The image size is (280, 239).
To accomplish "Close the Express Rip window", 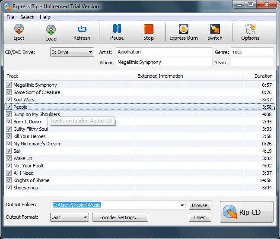I will 267,5.
